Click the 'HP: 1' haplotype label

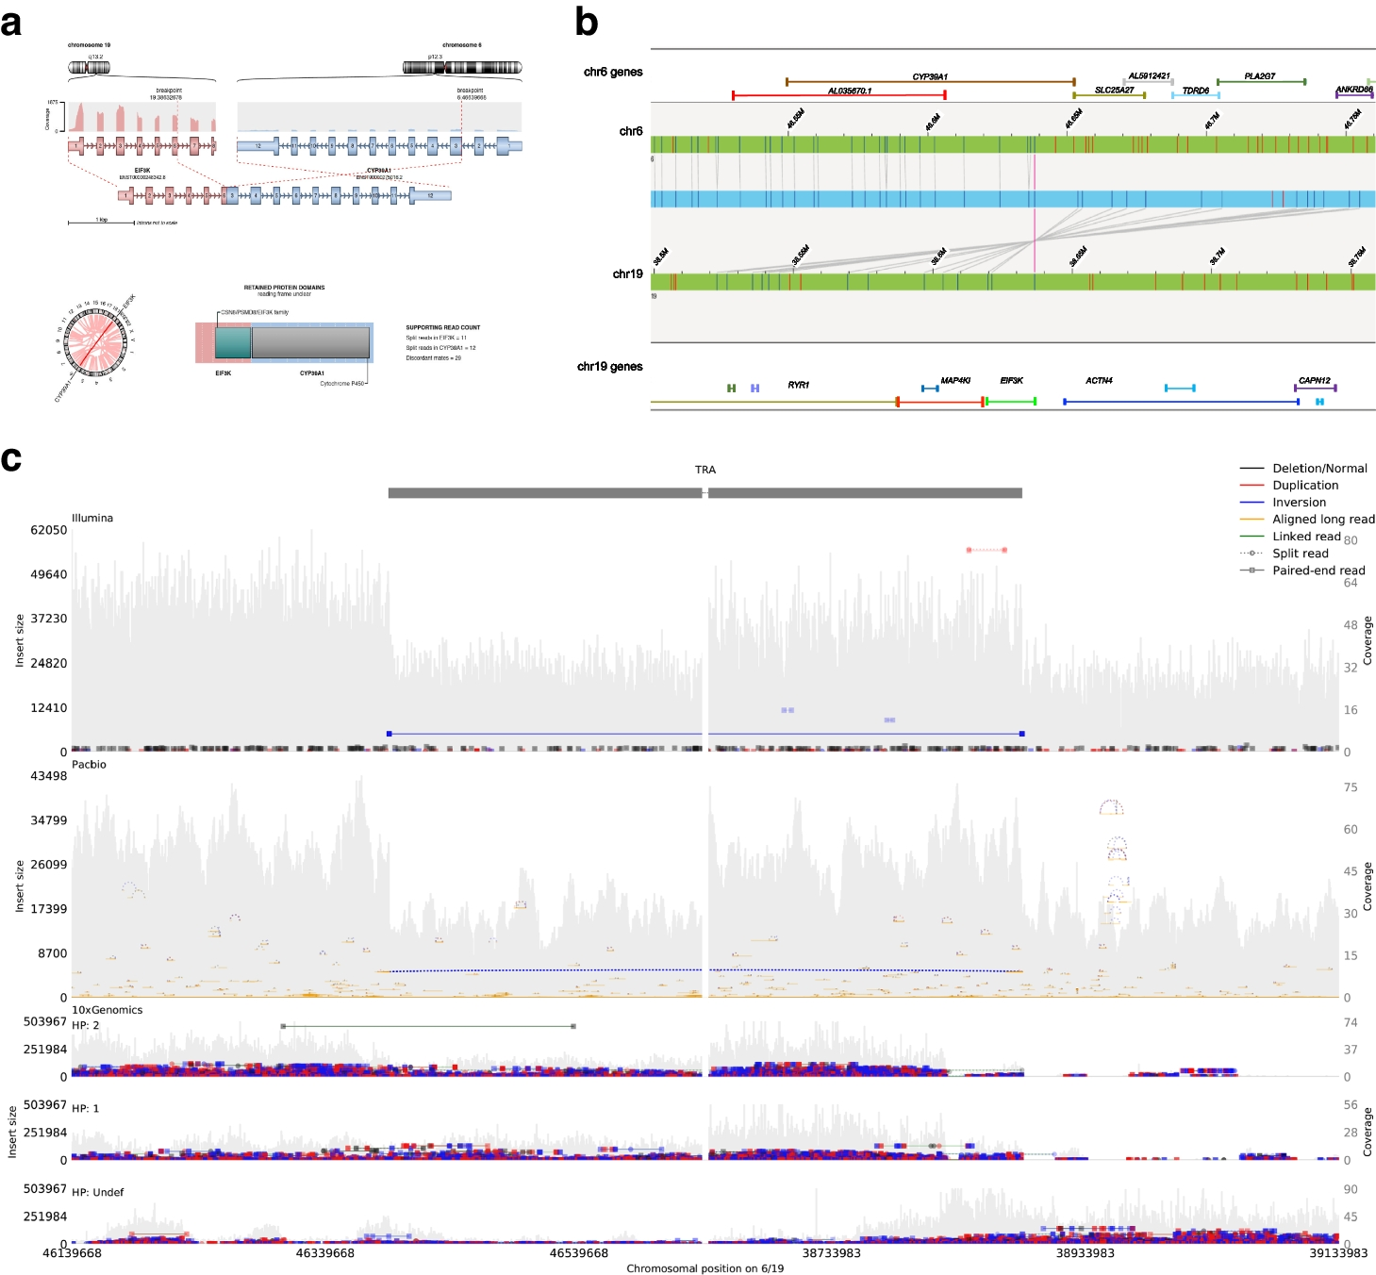85,1109
